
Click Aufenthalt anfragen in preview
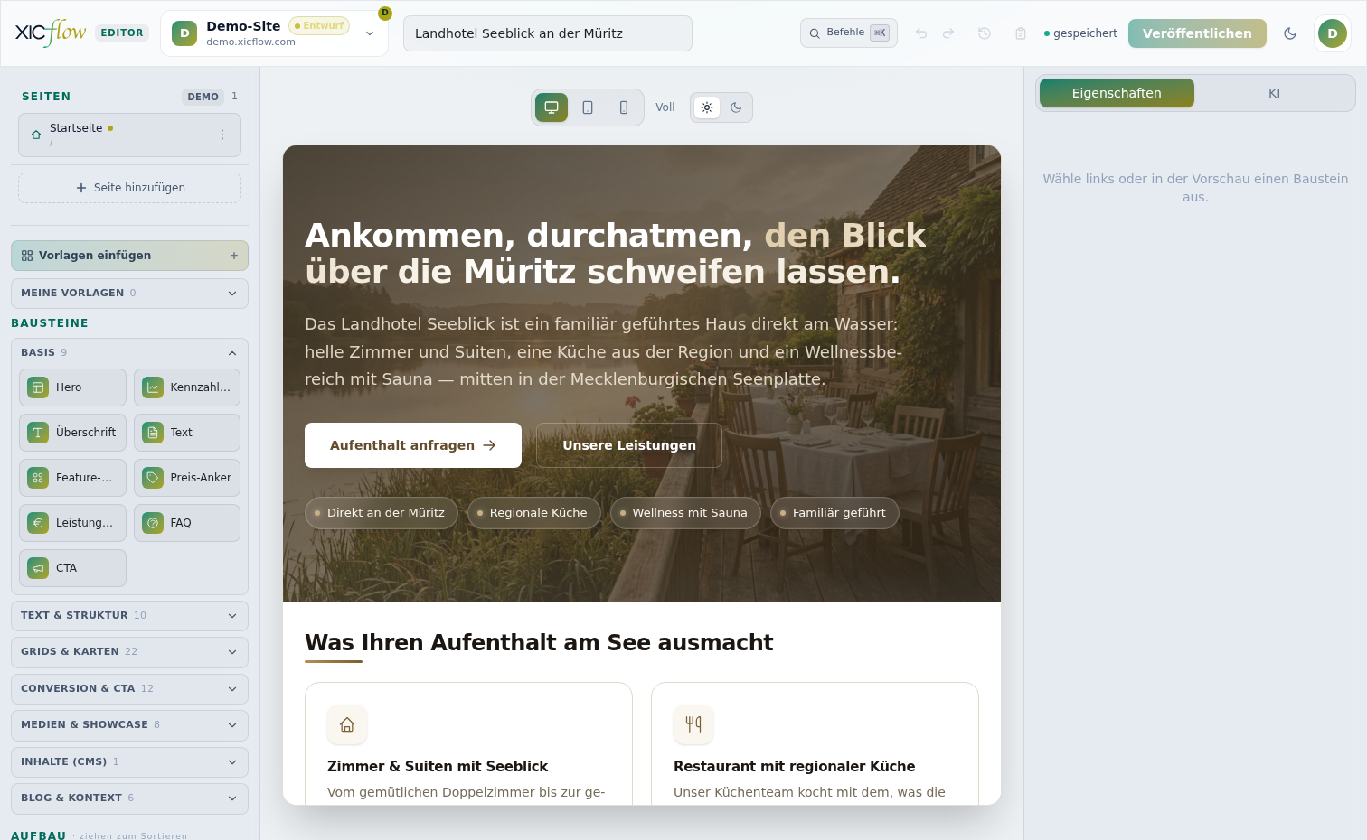413,445
